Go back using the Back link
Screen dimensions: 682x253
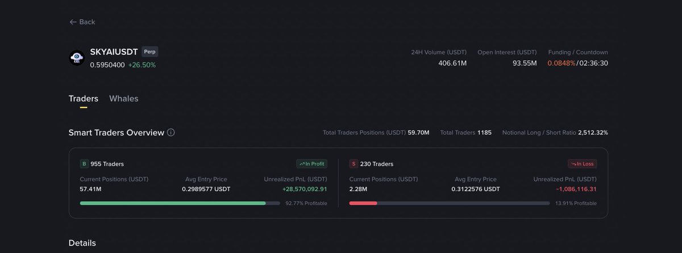(82, 22)
